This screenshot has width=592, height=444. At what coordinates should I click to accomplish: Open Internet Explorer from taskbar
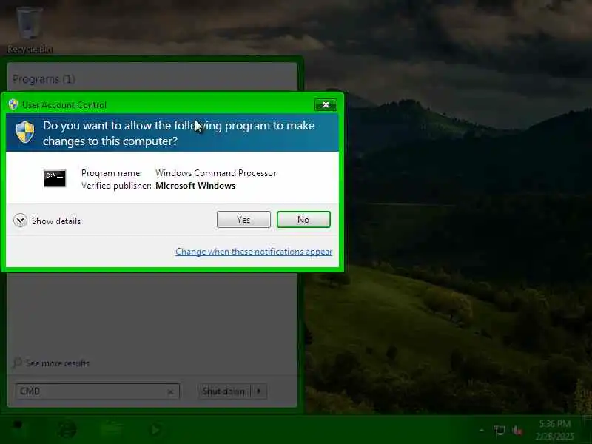point(67,430)
